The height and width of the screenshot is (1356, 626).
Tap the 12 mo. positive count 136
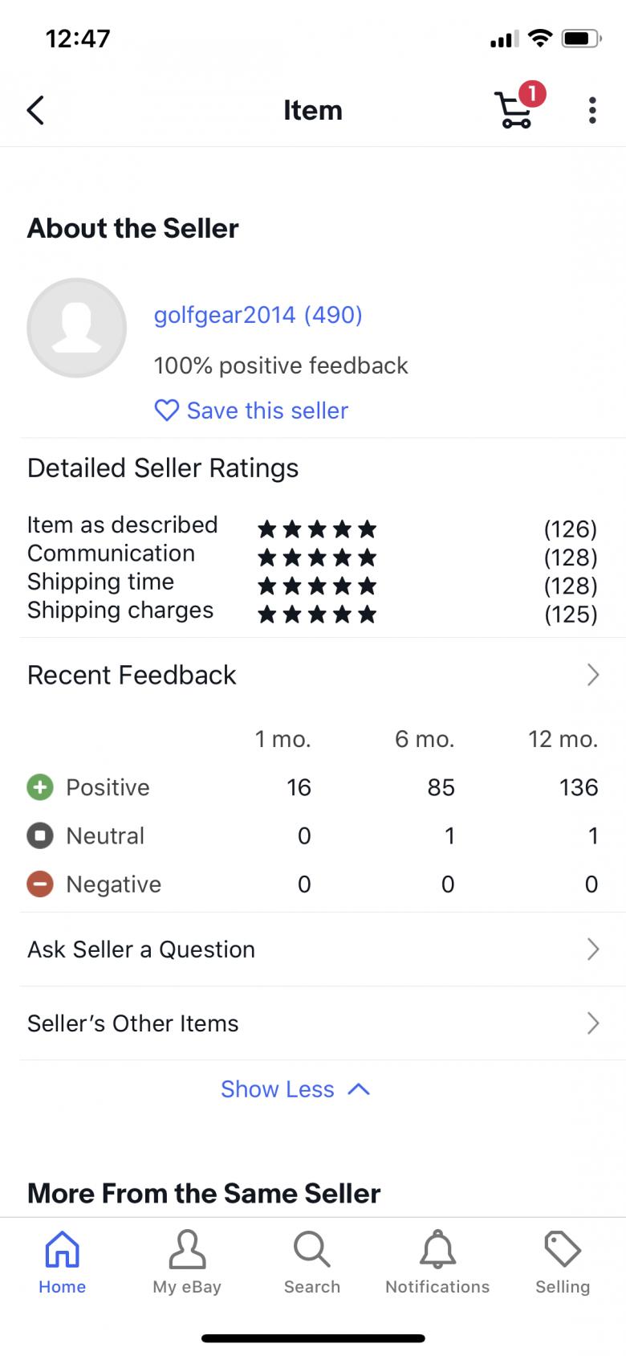click(x=578, y=787)
